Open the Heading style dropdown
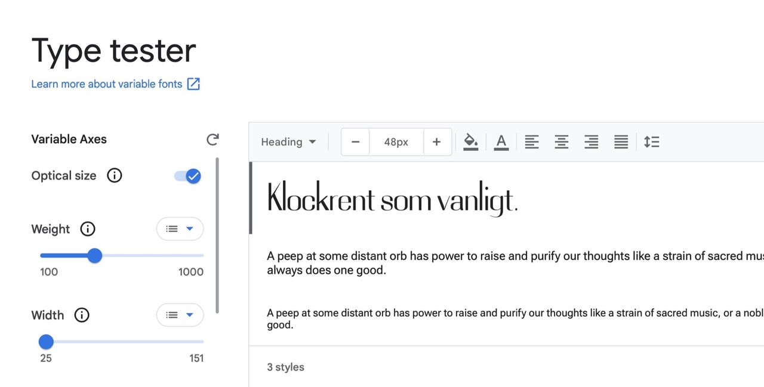Viewport: 764px width, 387px height. pos(288,142)
